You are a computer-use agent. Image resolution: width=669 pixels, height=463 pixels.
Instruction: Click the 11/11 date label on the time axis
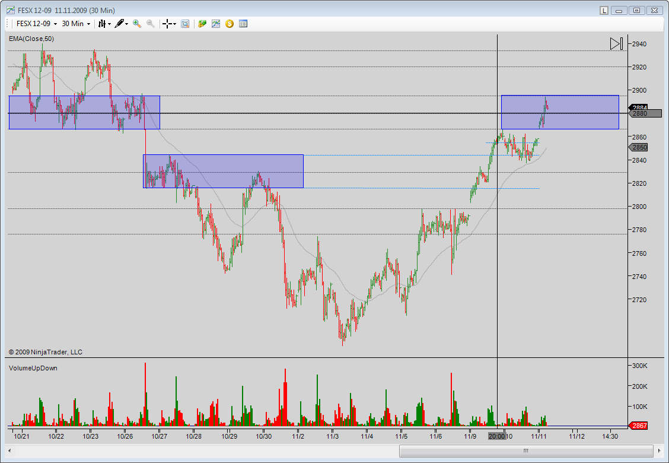[539, 436]
